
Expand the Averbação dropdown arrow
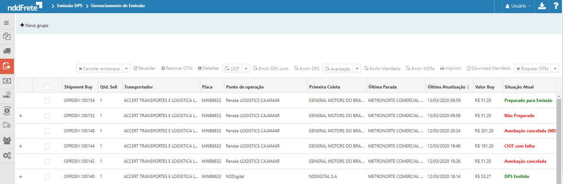[357, 69]
